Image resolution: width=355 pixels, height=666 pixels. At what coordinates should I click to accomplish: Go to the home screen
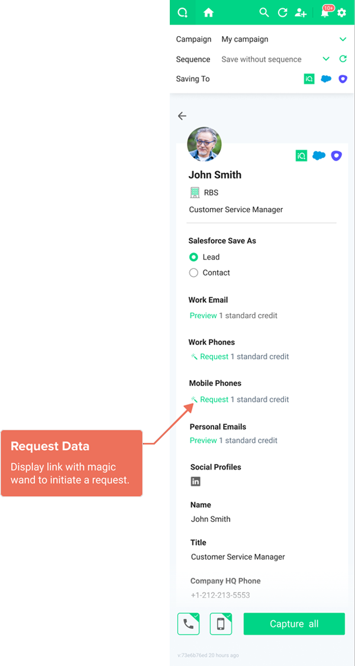(208, 12)
